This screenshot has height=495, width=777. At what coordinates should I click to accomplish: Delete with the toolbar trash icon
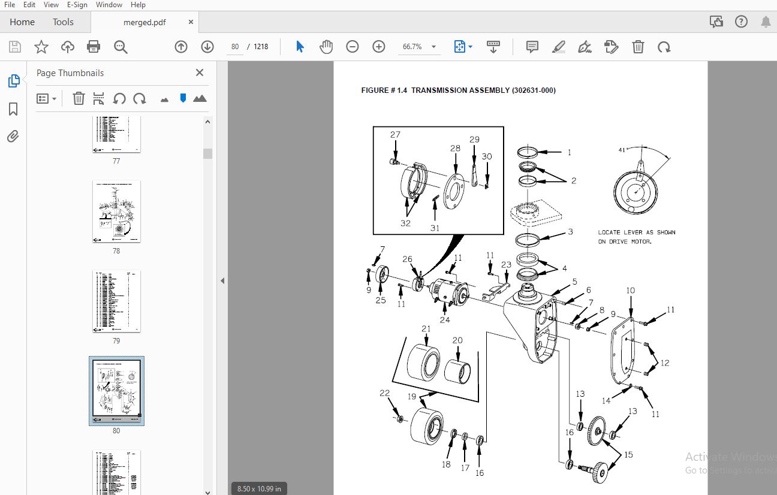[639, 47]
